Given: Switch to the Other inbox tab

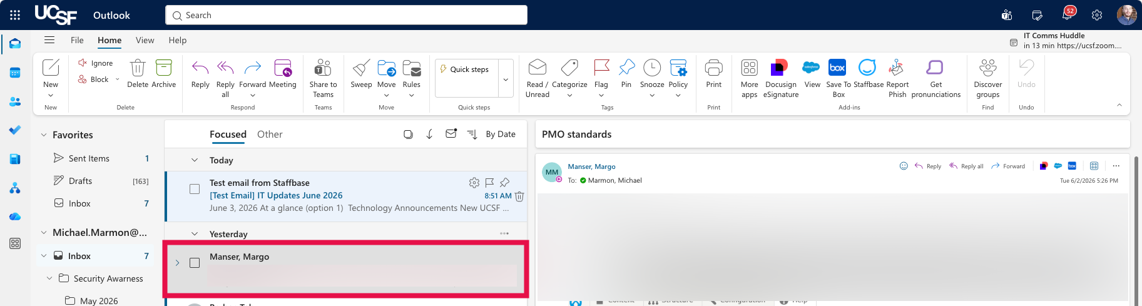Looking at the screenshot, I should click(x=270, y=134).
